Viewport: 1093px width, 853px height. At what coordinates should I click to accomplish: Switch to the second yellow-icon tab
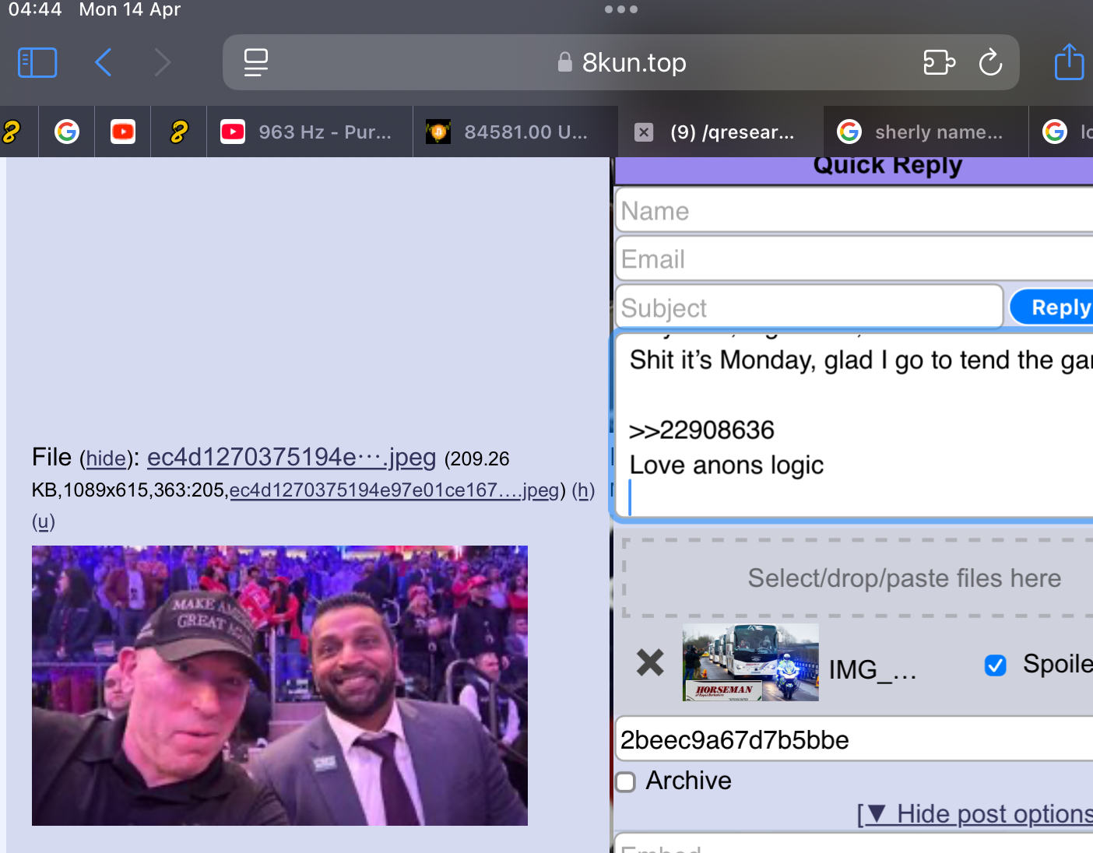click(x=179, y=132)
